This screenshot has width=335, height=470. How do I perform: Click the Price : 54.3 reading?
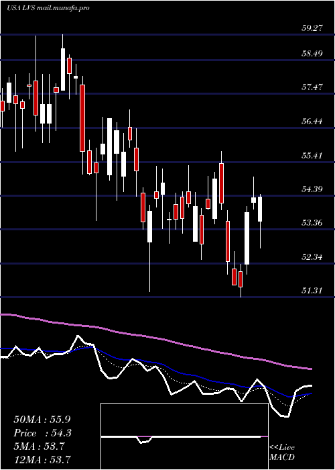pyautogui.click(x=42, y=433)
